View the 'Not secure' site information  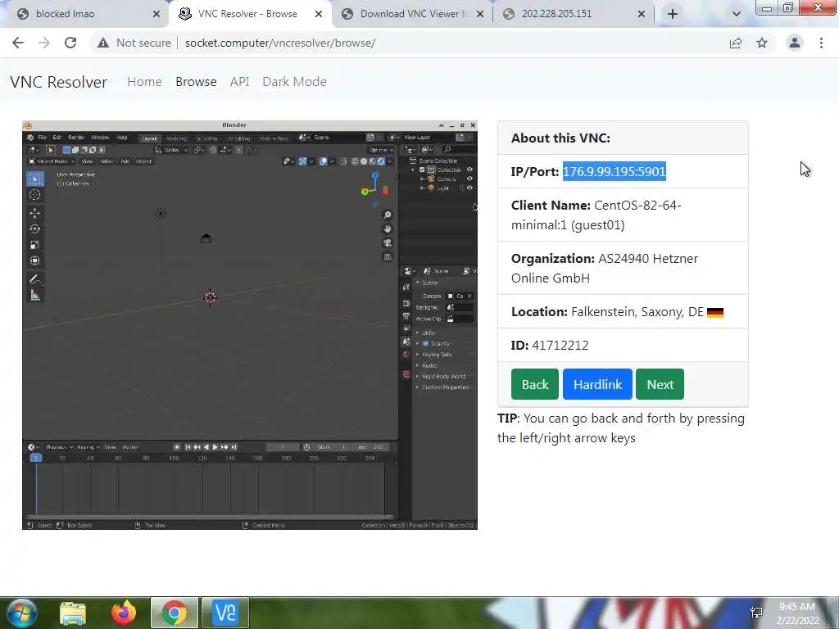point(134,43)
